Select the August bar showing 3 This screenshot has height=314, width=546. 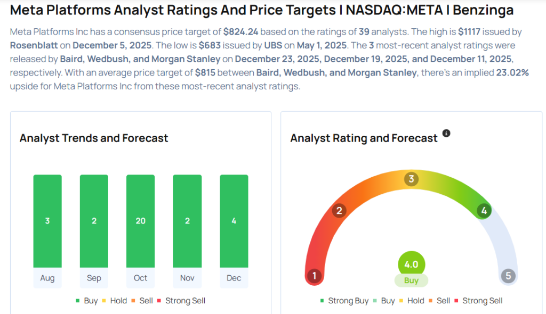point(47,221)
